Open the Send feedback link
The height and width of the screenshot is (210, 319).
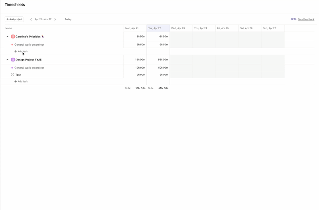click(x=306, y=19)
